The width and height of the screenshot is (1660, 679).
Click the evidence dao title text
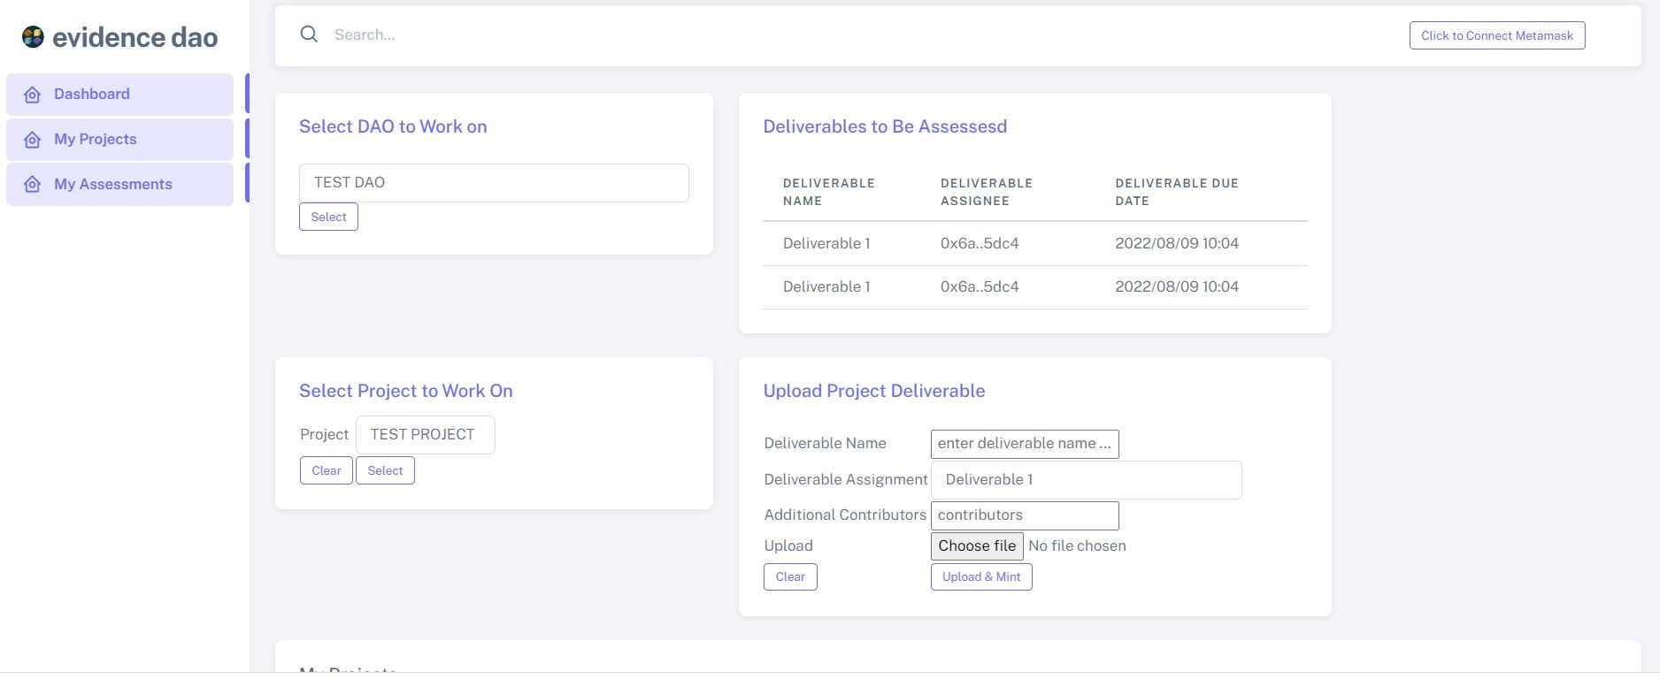tap(135, 37)
